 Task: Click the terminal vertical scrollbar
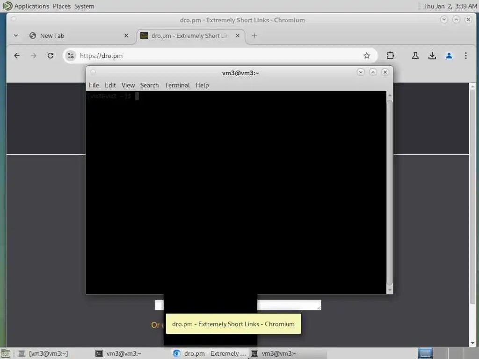tap(390, 192)
